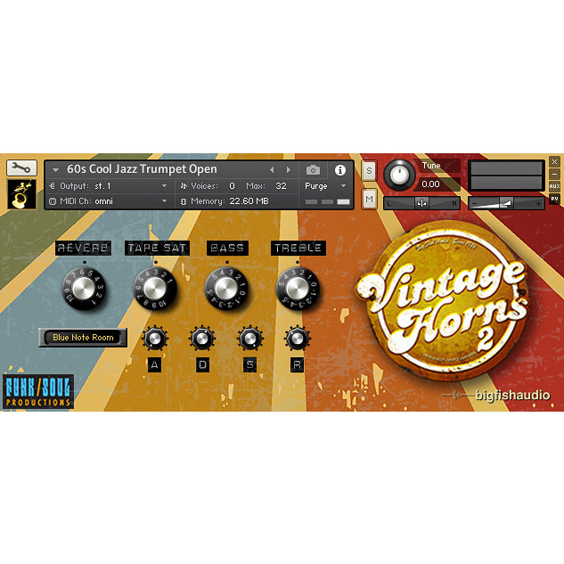
Task: Mute the instrument with M button
Action: pos(369,199)
